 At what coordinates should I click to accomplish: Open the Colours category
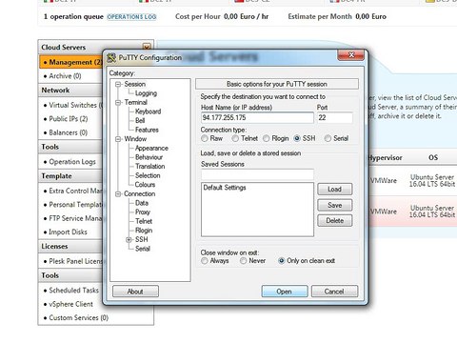coord(145,185)
